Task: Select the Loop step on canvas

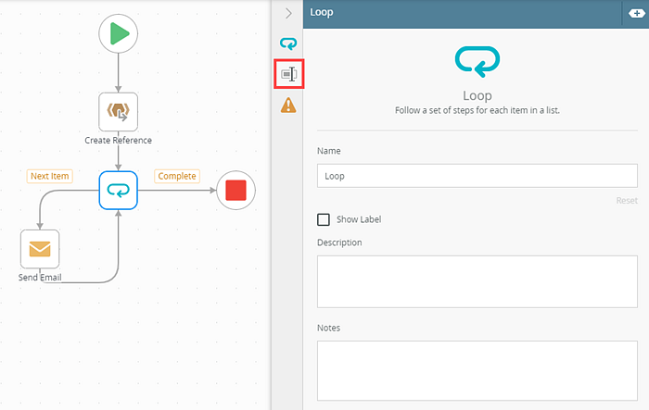Action: 119,191
